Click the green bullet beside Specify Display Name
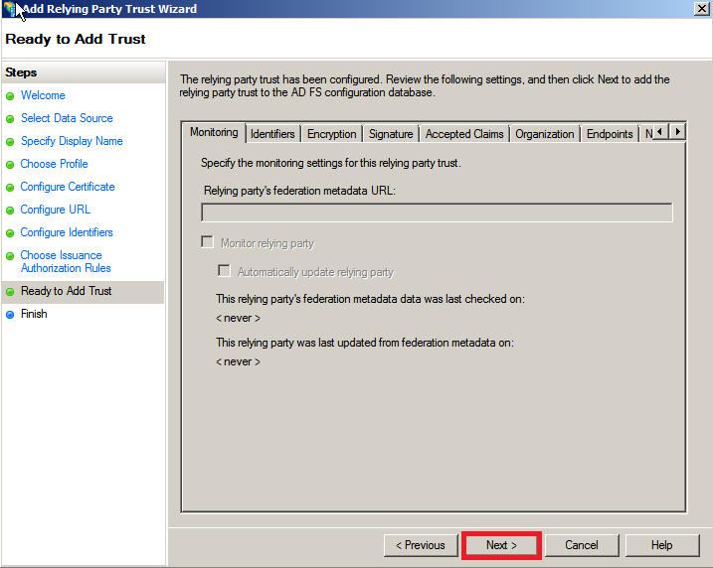The image size is (713, 568). point(10,142)
